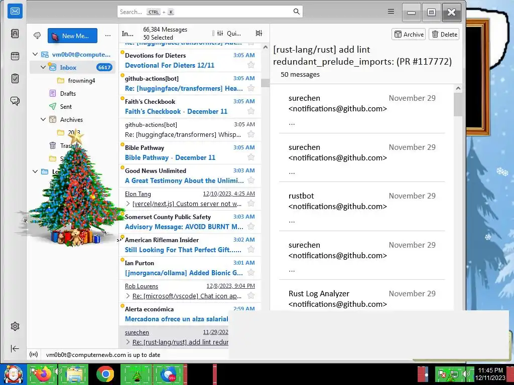The height and width of the screenshot is (385, 514).
Task: Open the Address Book sidebar icon
Action: coord(15,34)
